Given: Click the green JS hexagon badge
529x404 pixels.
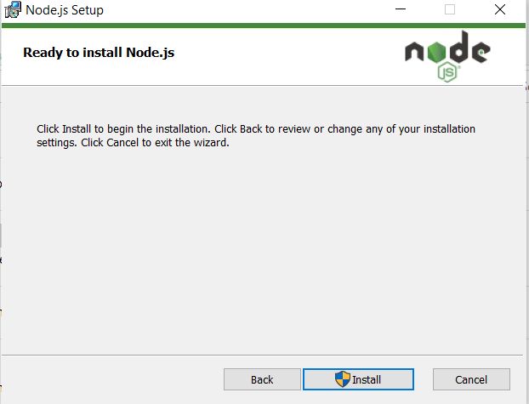Looking at the screenshot, I should pos(447,72).
